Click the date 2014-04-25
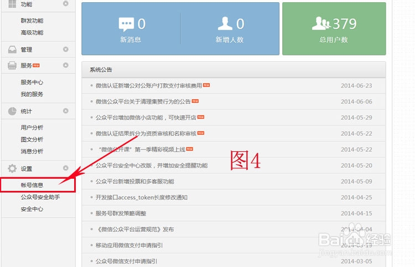This screenshot has height=267, width=415. 356,197
